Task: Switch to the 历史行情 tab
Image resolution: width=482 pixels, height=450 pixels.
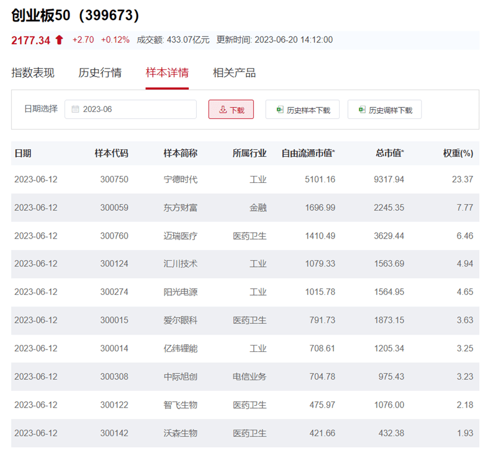Action: pyautogui.click(x=100, y=73)
